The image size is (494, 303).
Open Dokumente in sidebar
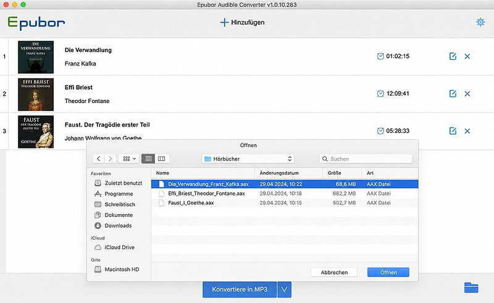tap(114, 215)
